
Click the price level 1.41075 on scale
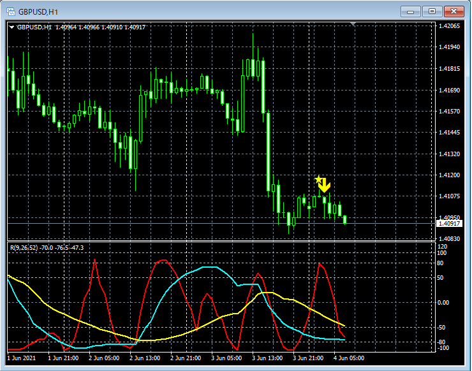(x=450, y=196)
